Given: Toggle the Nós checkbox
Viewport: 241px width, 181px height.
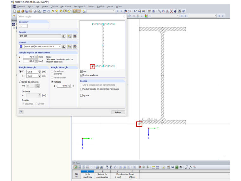Looking at the screenshot, I should click(x=81, y=71).
